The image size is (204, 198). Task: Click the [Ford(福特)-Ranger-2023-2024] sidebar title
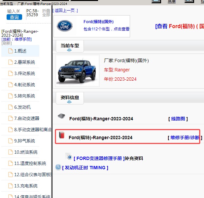(20, 33)
